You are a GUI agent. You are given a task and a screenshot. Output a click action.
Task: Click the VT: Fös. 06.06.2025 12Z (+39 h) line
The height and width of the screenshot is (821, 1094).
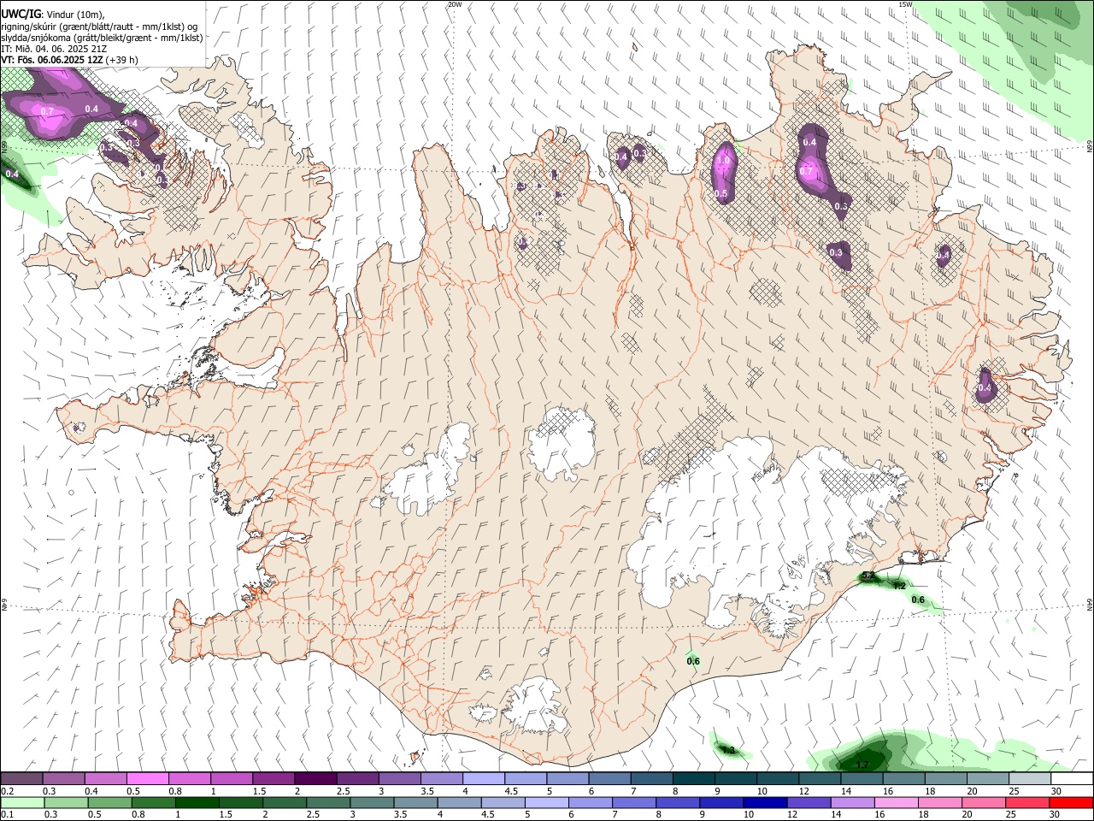pyautogui.click(x=69, y=60)
